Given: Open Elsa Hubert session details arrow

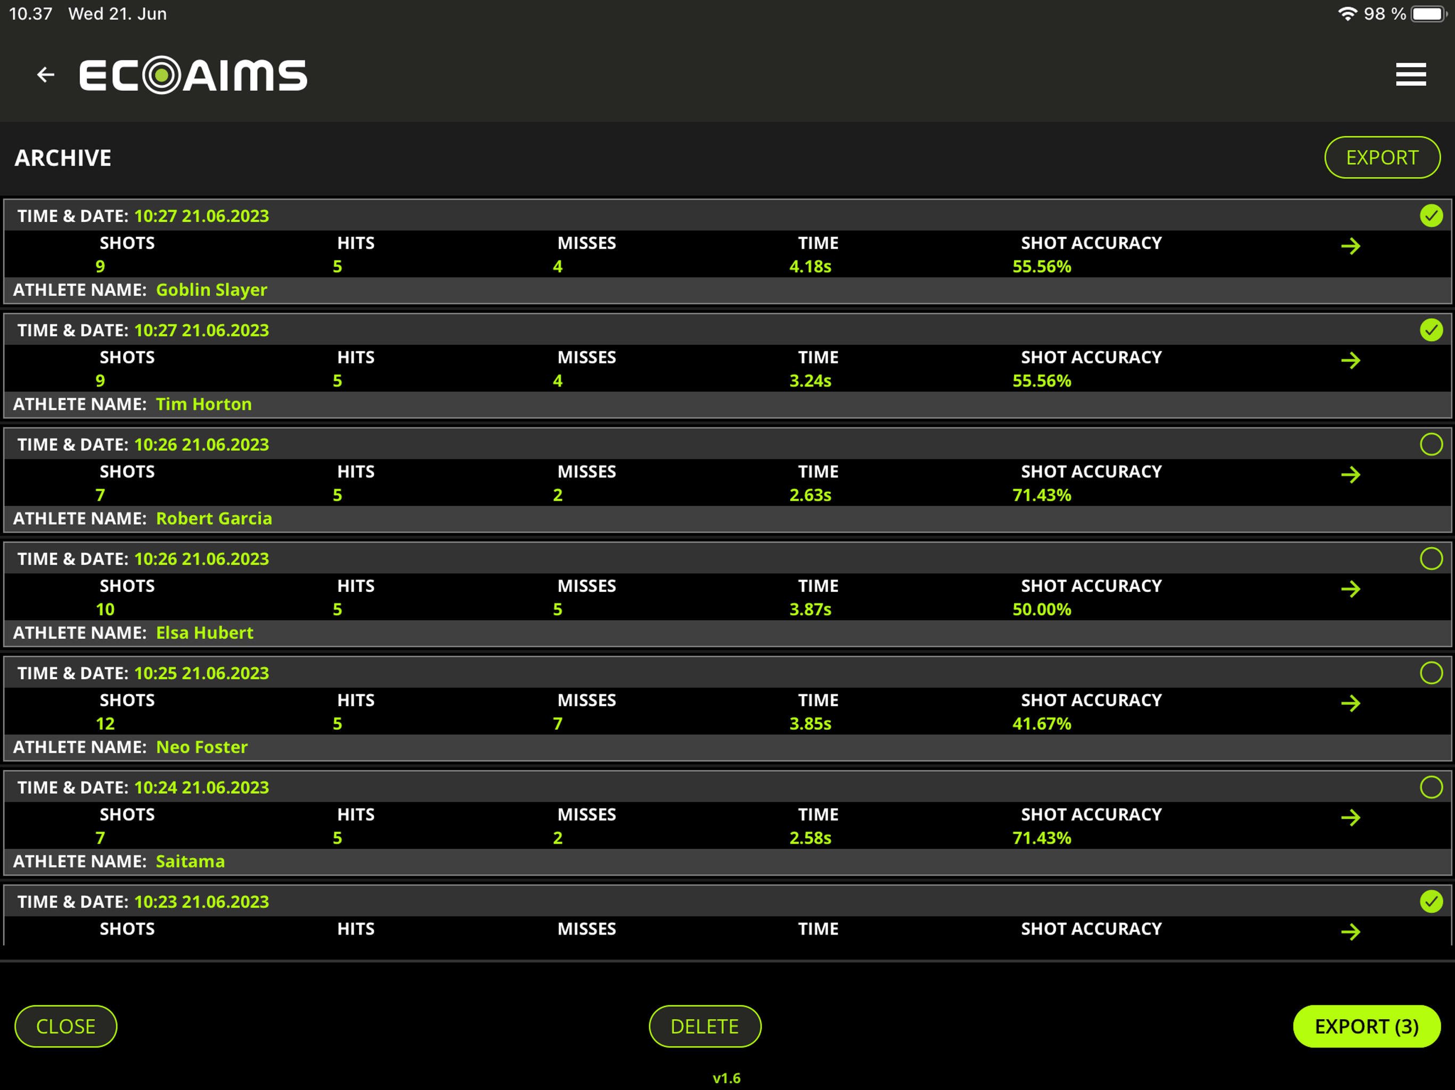Looking at the screenshot, I should 1351,590.
